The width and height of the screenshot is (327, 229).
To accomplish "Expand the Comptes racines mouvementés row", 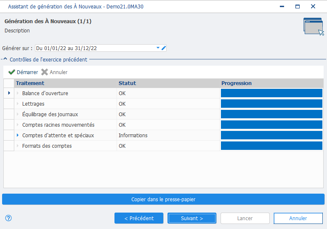I will [x=18, y=125].
